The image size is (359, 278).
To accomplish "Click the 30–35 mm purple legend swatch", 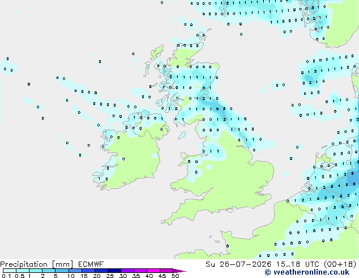I will [127, 271].
